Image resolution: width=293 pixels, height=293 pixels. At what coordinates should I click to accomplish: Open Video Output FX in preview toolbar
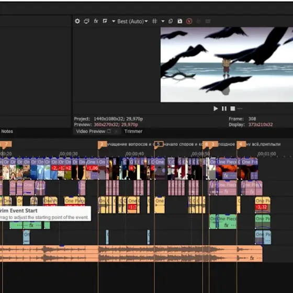click(x=96, y=21)
